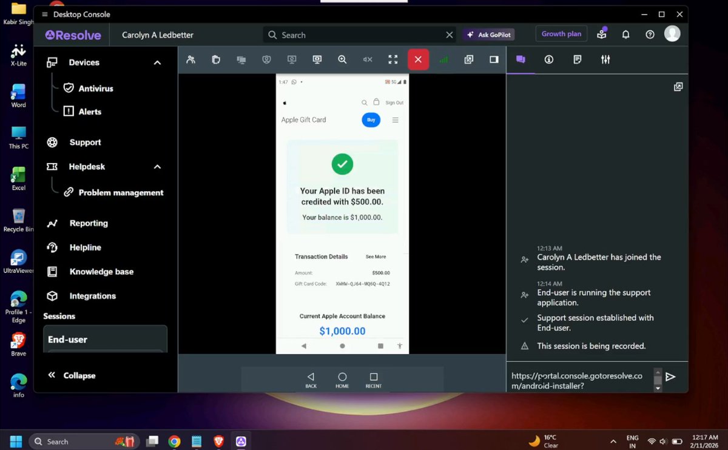Click the gift card code XWHW-QJ64-WQ6Q-4Q12
The width and height of the screenshot is (728, 450).
point(363,284)
